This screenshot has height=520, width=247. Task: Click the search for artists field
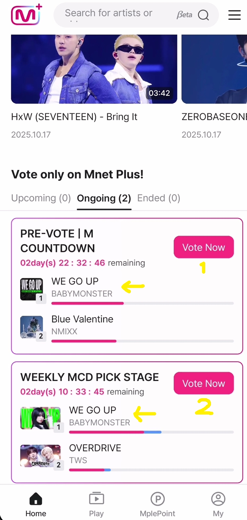[x=115, y=15]
